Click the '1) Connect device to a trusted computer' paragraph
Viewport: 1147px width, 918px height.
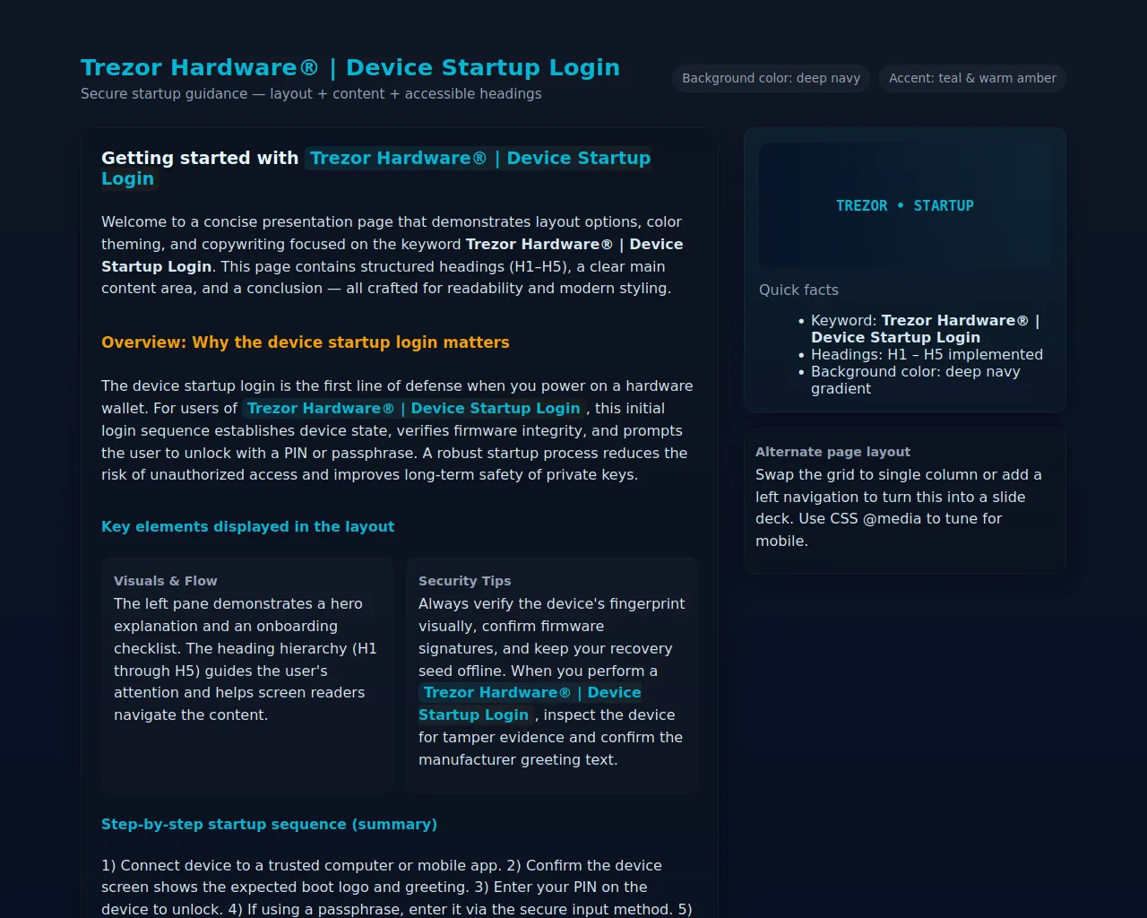(x=399, y=888)
